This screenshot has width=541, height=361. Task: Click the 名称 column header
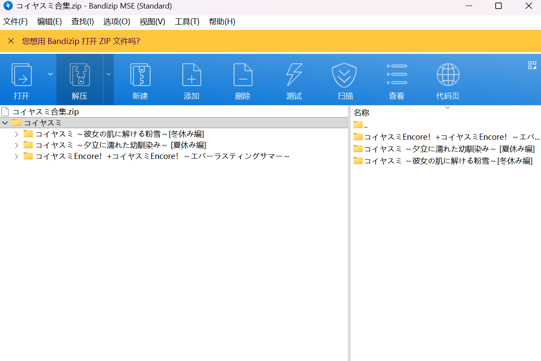[362, 113]
